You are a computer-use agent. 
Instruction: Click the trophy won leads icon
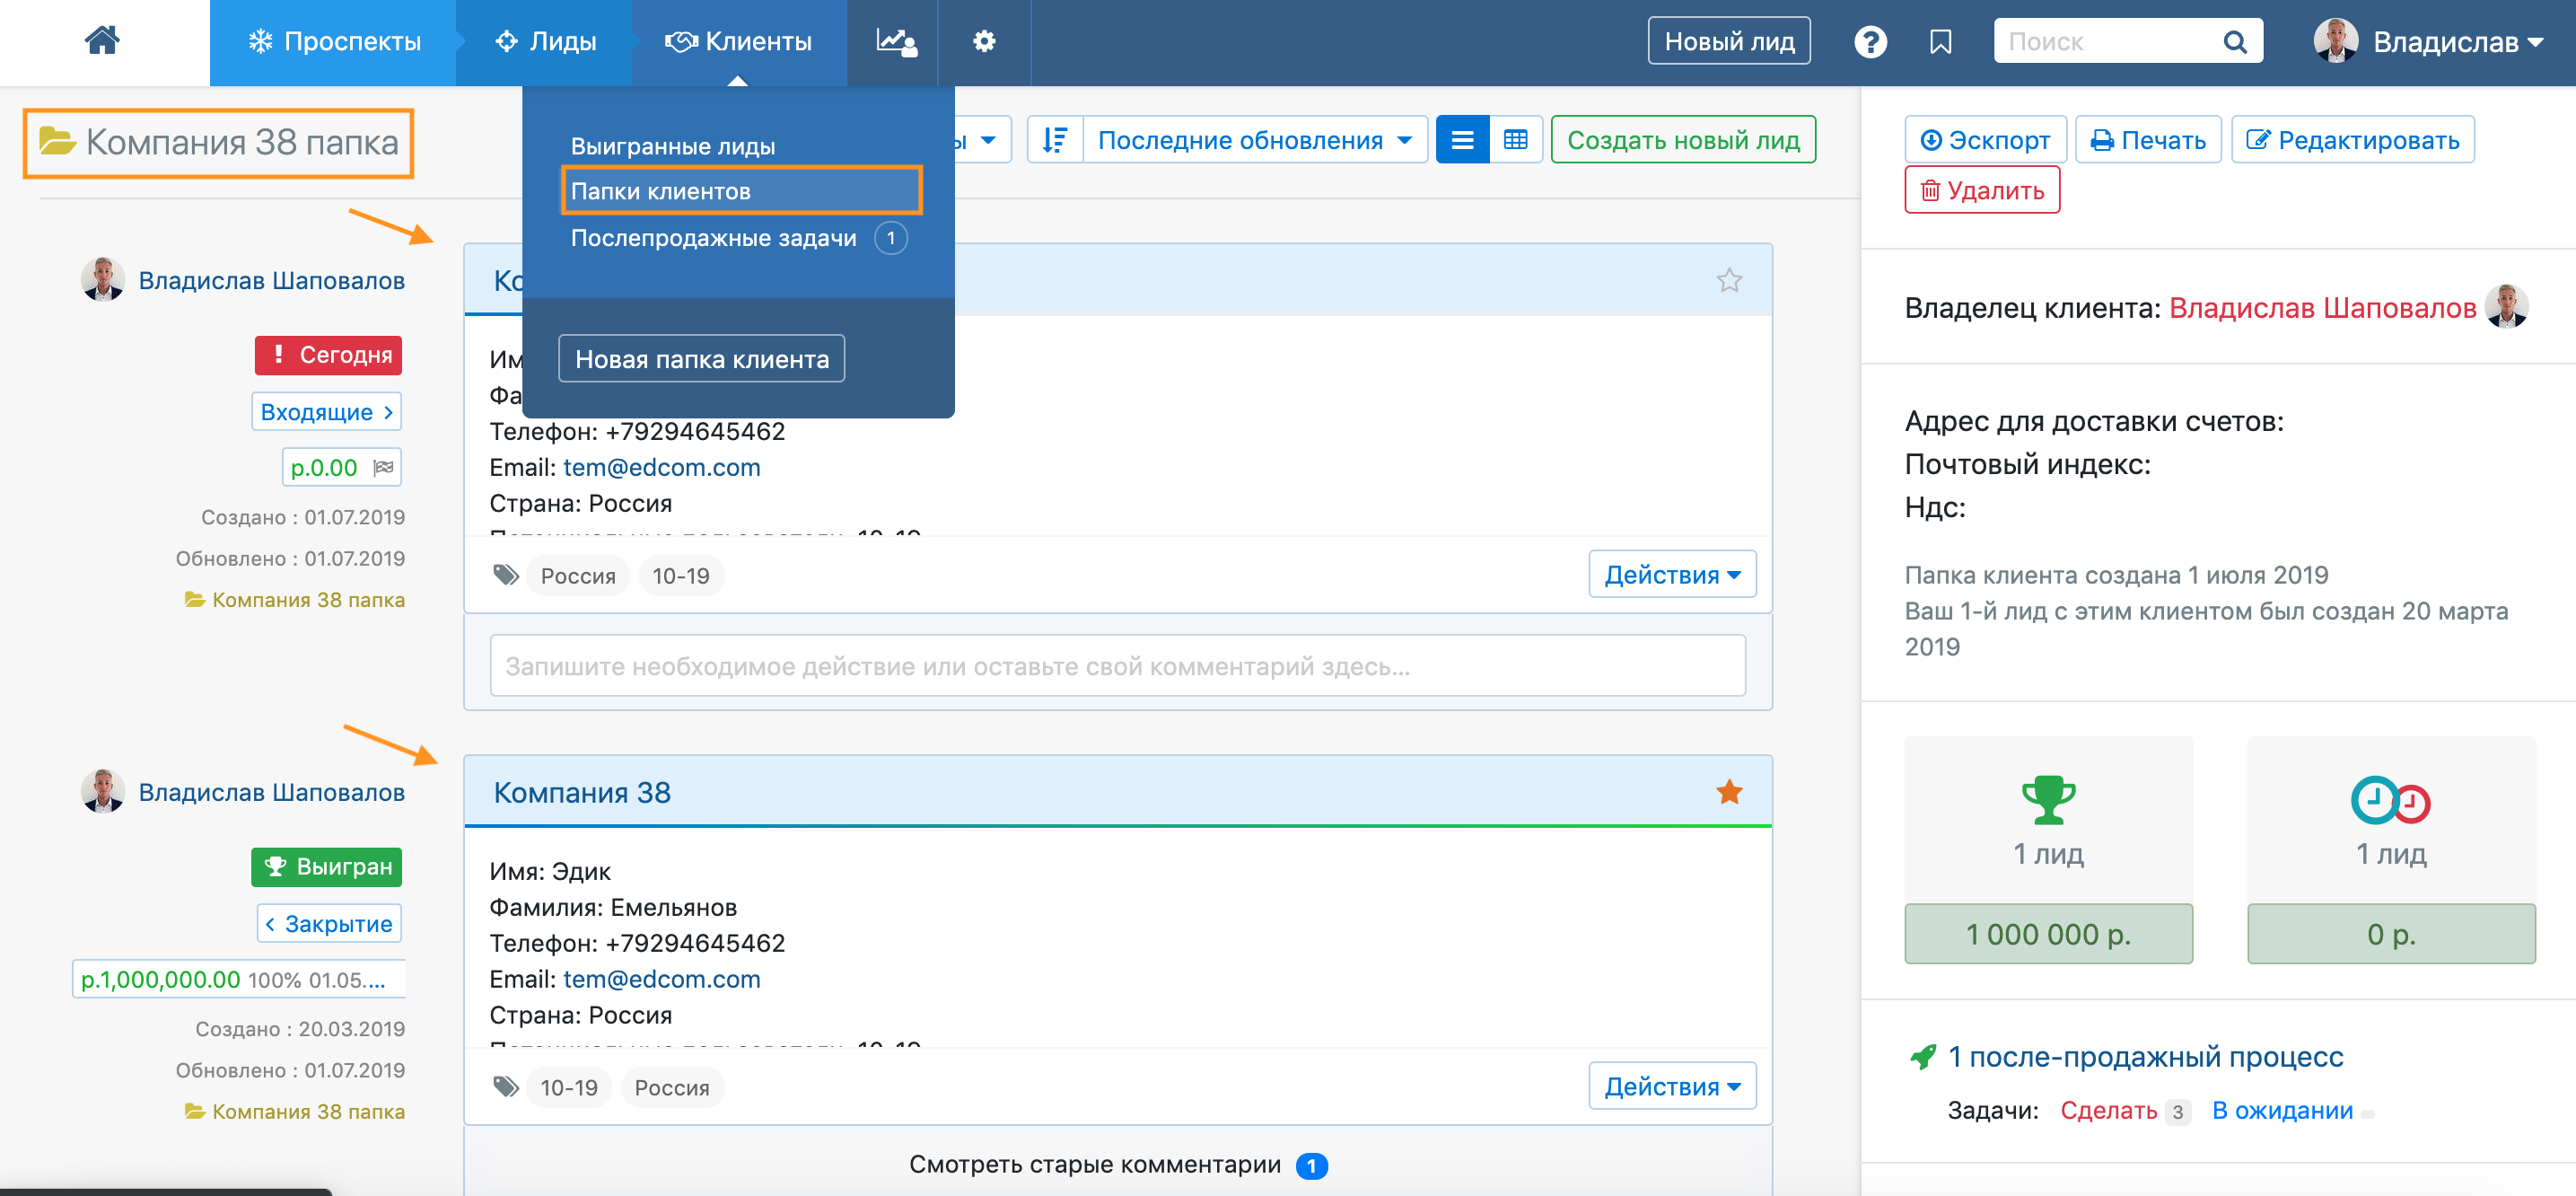tap(2048, 799)
